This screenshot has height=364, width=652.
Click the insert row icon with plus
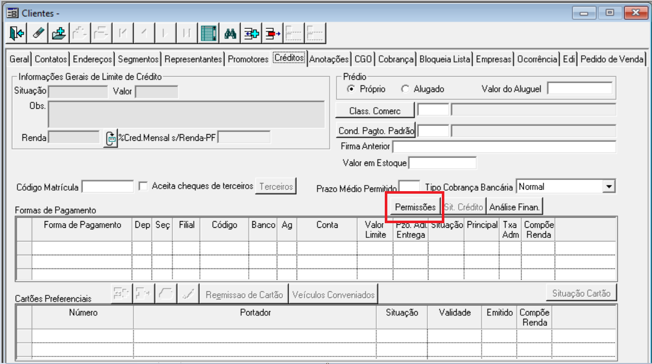(x=251, y=34)
